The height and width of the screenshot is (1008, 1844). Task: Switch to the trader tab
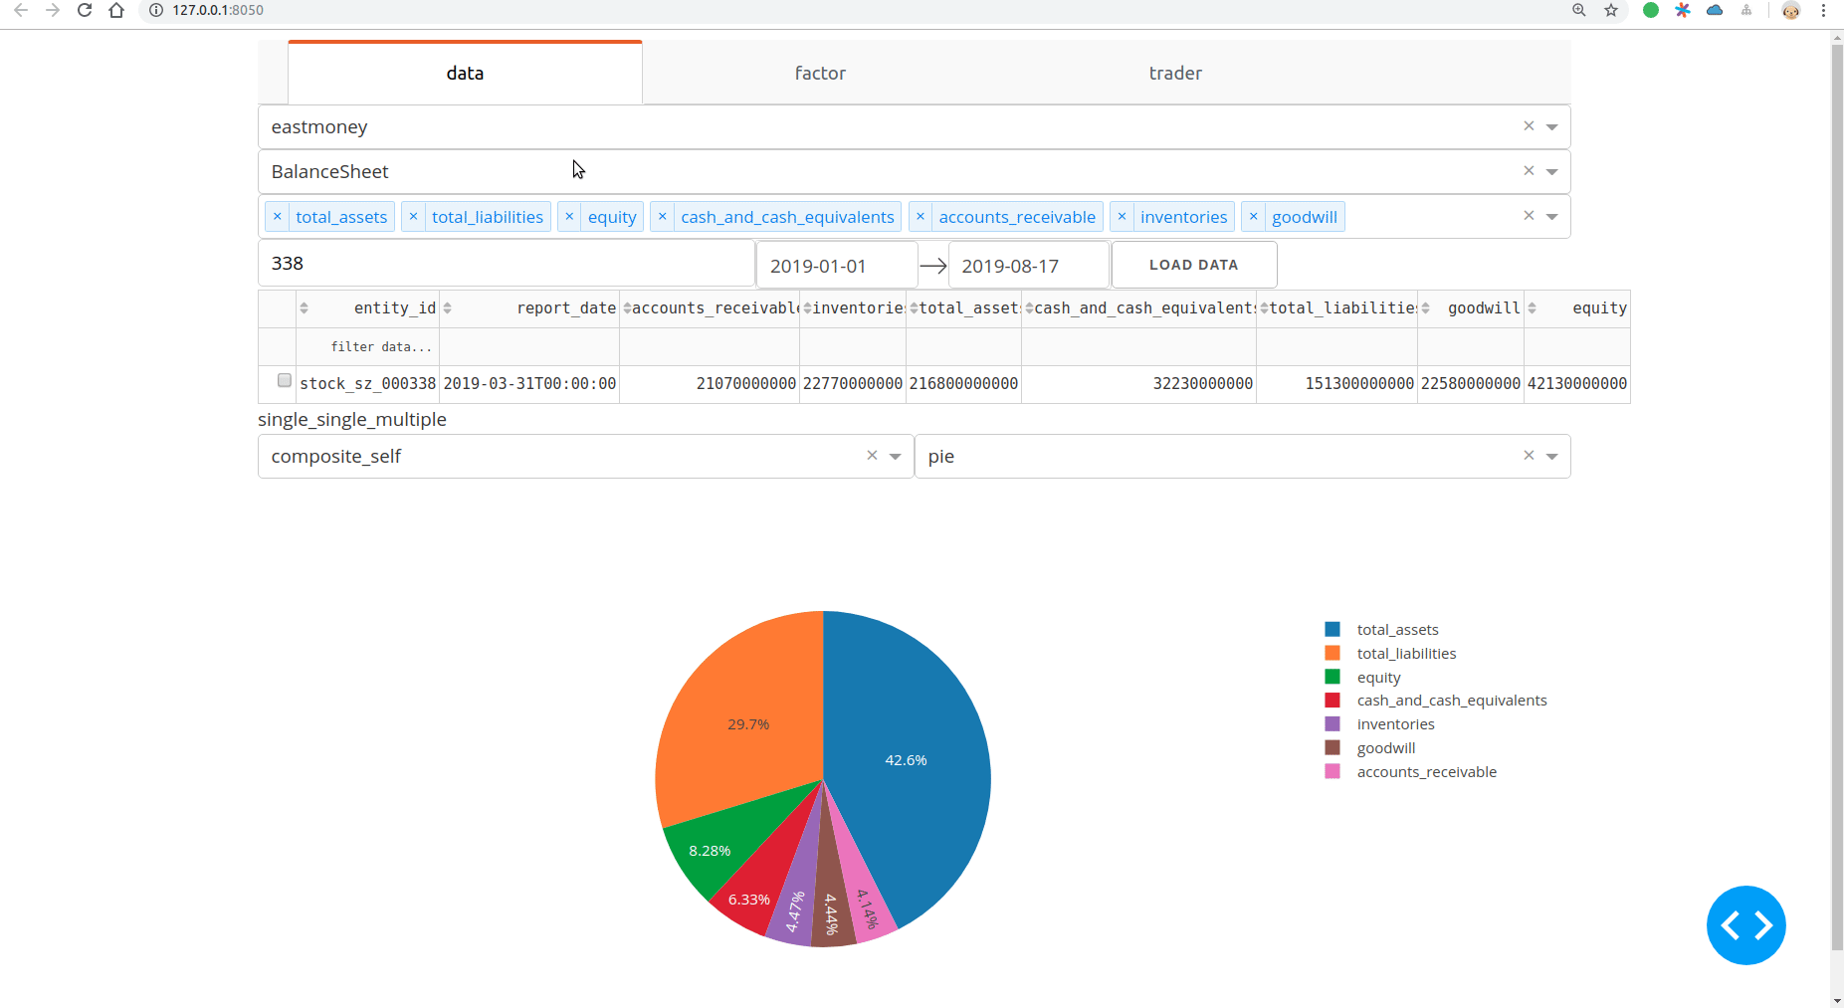click(x=1175, y=73)
